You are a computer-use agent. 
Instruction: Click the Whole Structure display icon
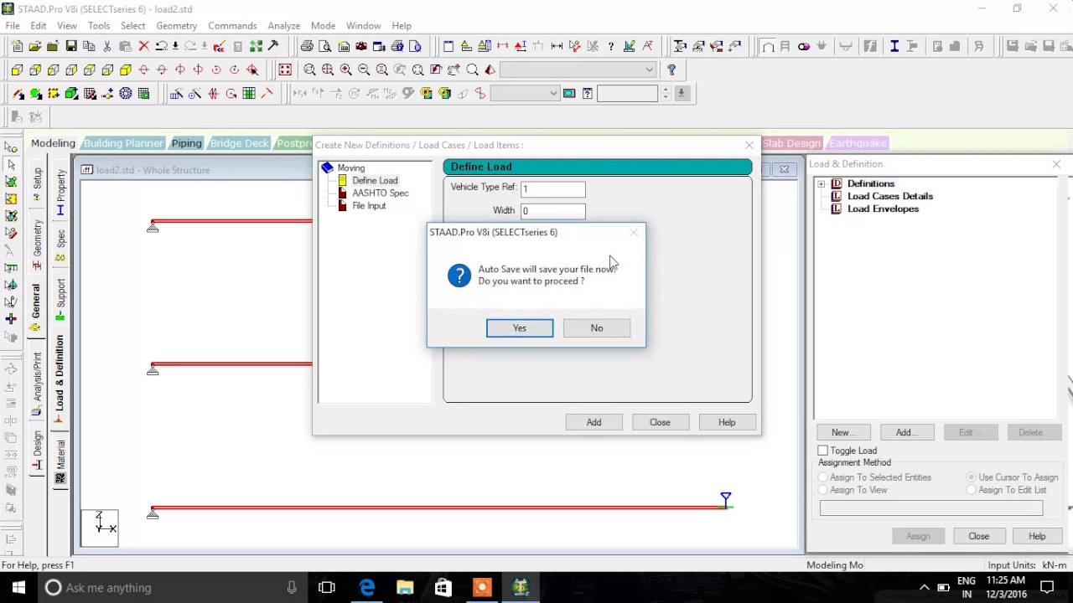click(285, 70)
